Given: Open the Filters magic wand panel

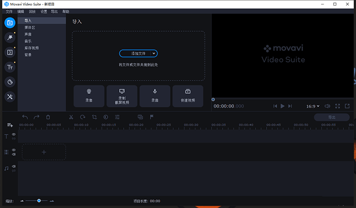Looking at the screenshot, I should click(10, 38).
